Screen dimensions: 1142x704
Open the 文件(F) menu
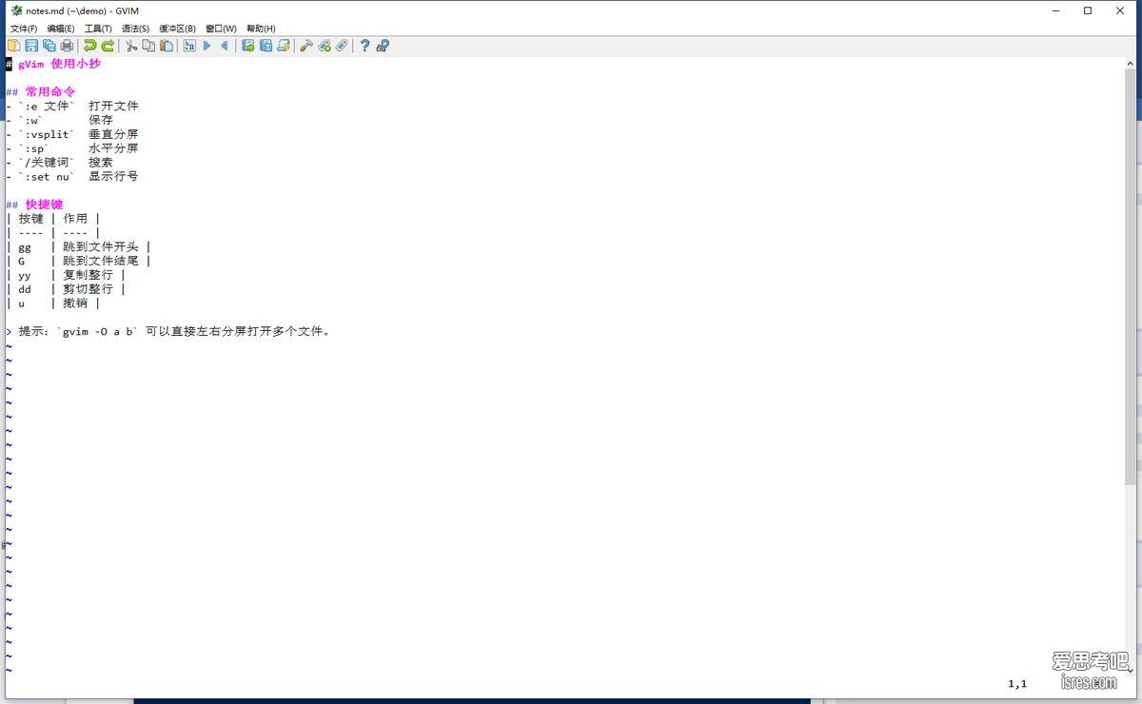[24, 29]
